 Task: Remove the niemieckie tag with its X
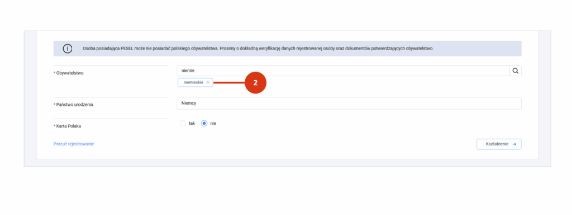pos(208,82)
